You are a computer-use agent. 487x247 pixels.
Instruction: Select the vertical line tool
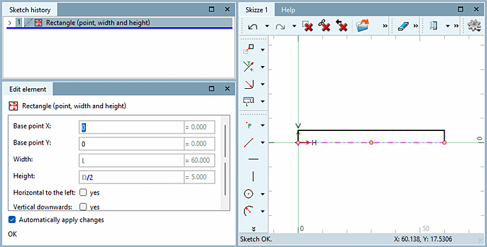click(x=253, y=176)
